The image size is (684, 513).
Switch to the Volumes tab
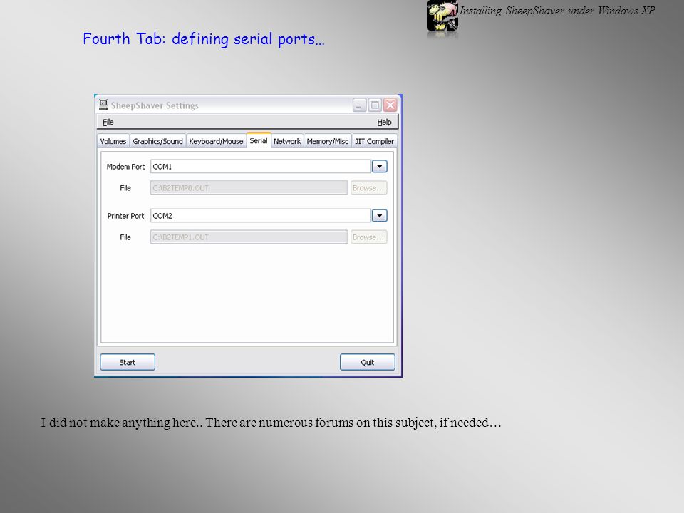(x=113, y=141)
